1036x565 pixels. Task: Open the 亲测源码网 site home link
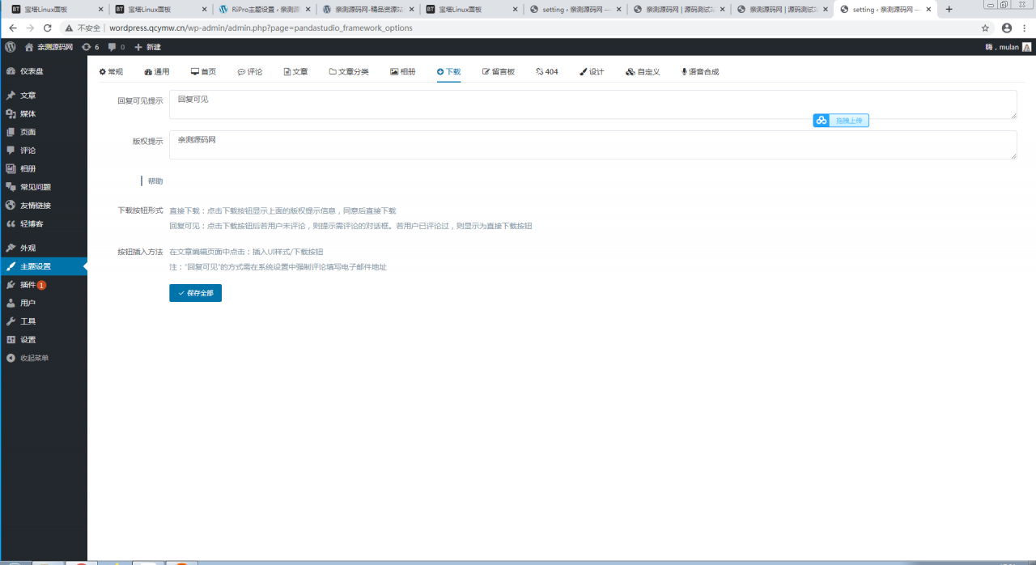(49, 47)
